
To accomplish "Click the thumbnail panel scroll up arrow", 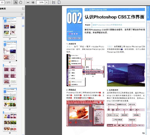I will coord(23,18).
